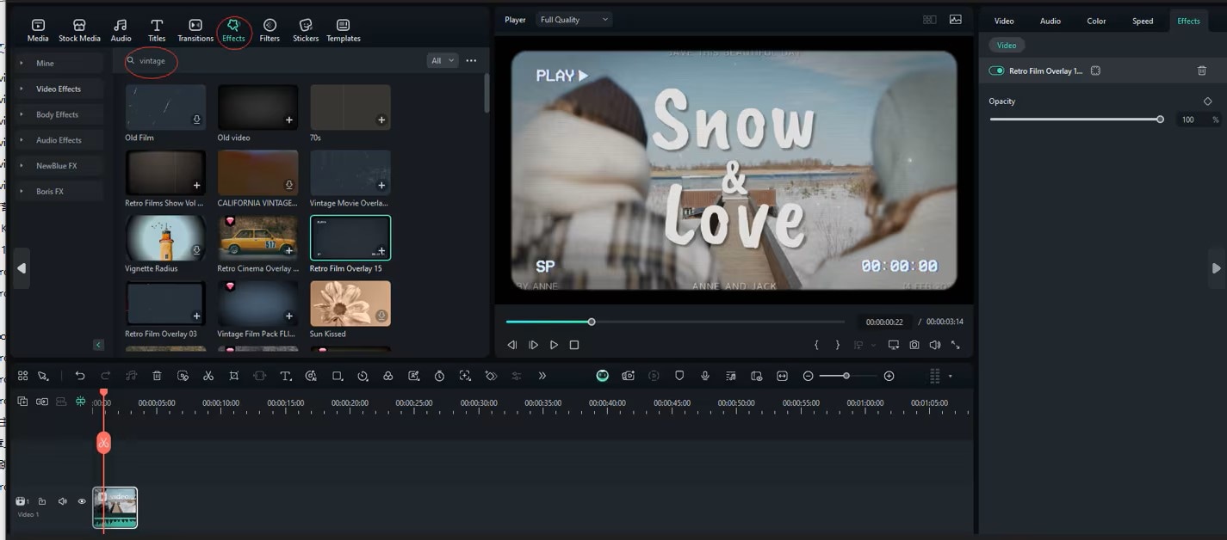This screenshot has width=1227, height=540.
Task: Open the audio meter dropdown arrow
Action: coord(951,376)
